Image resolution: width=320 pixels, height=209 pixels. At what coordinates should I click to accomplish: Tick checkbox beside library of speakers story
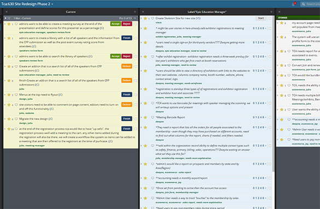click(x=136, y=56)
